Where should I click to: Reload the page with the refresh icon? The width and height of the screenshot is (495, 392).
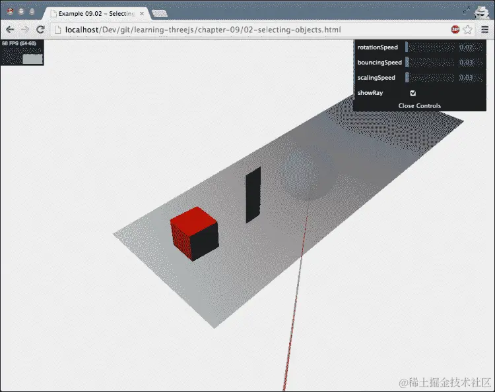pyautogui.click(x=40, y=30)
